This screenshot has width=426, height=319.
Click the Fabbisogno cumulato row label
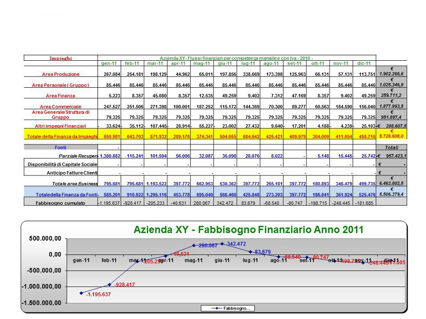click(61, 202)
